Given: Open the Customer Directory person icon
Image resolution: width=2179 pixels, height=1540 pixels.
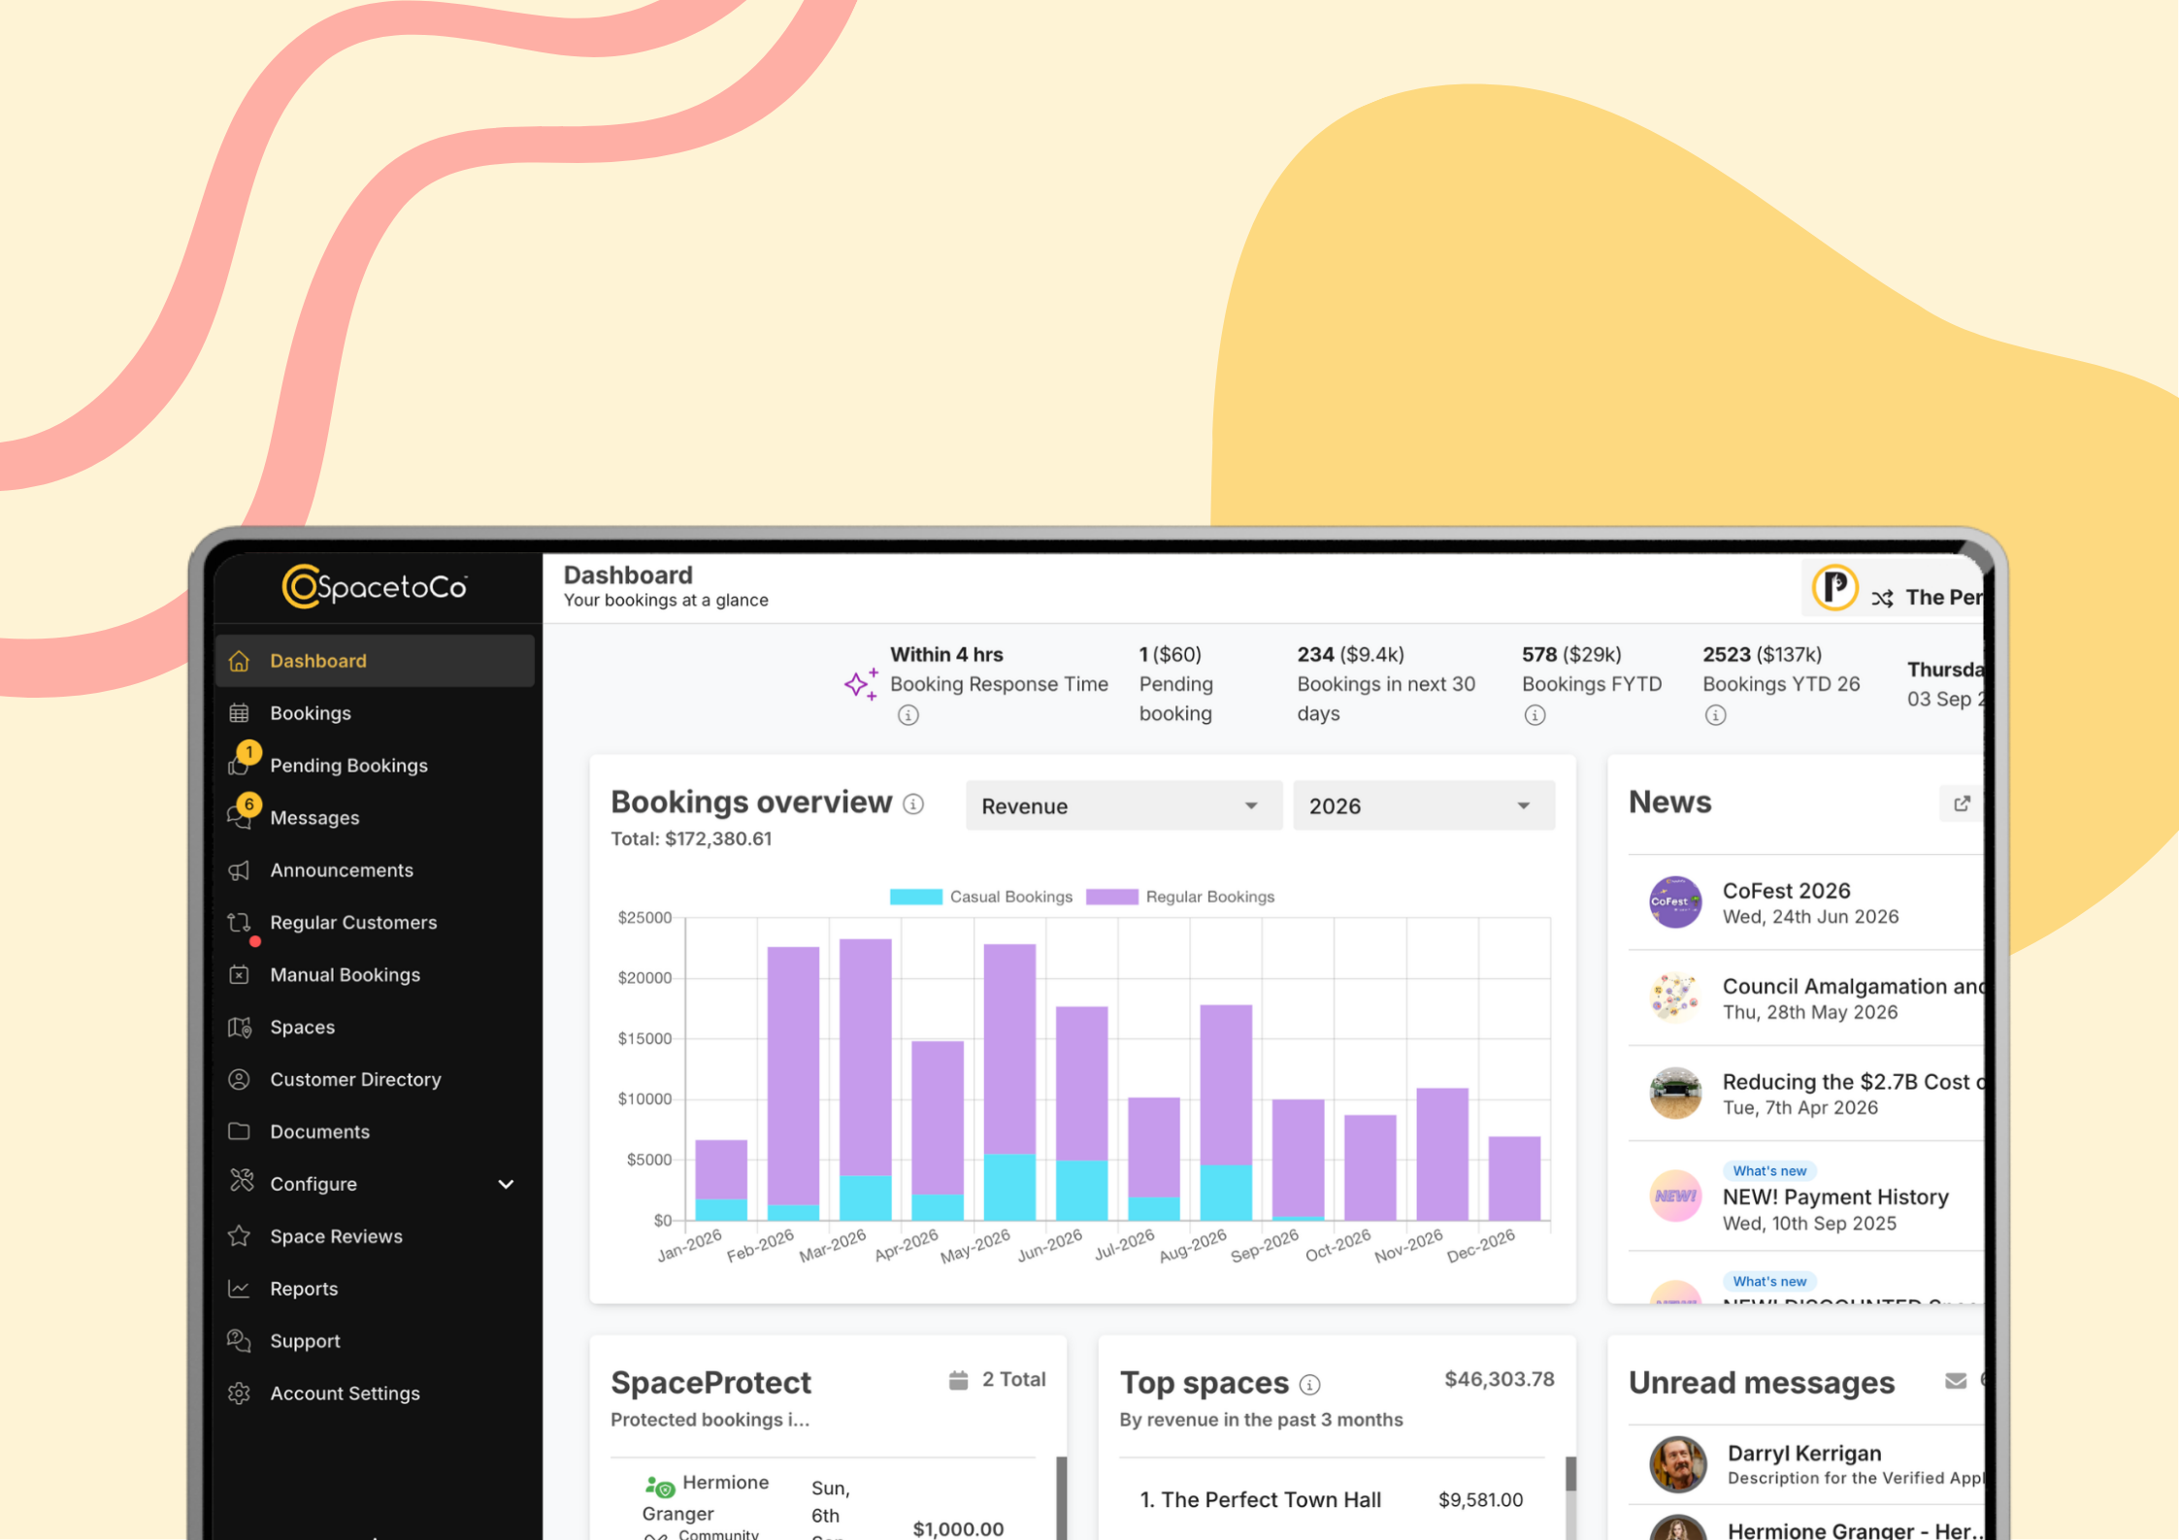Looking at the screenshot, I should pos(239,1079).
